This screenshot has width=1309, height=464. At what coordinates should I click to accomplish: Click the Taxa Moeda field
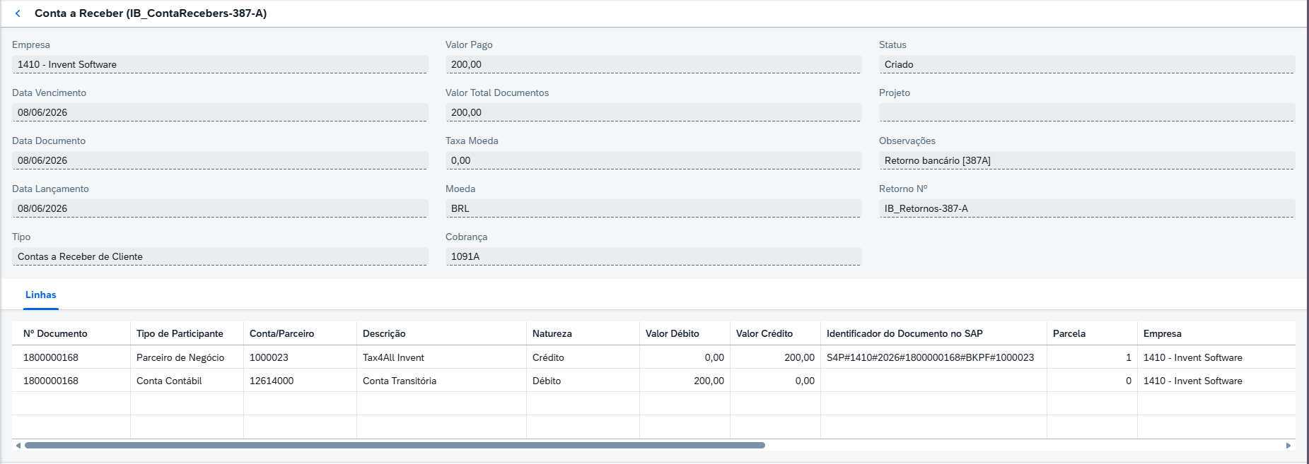(x=653, y=160)
